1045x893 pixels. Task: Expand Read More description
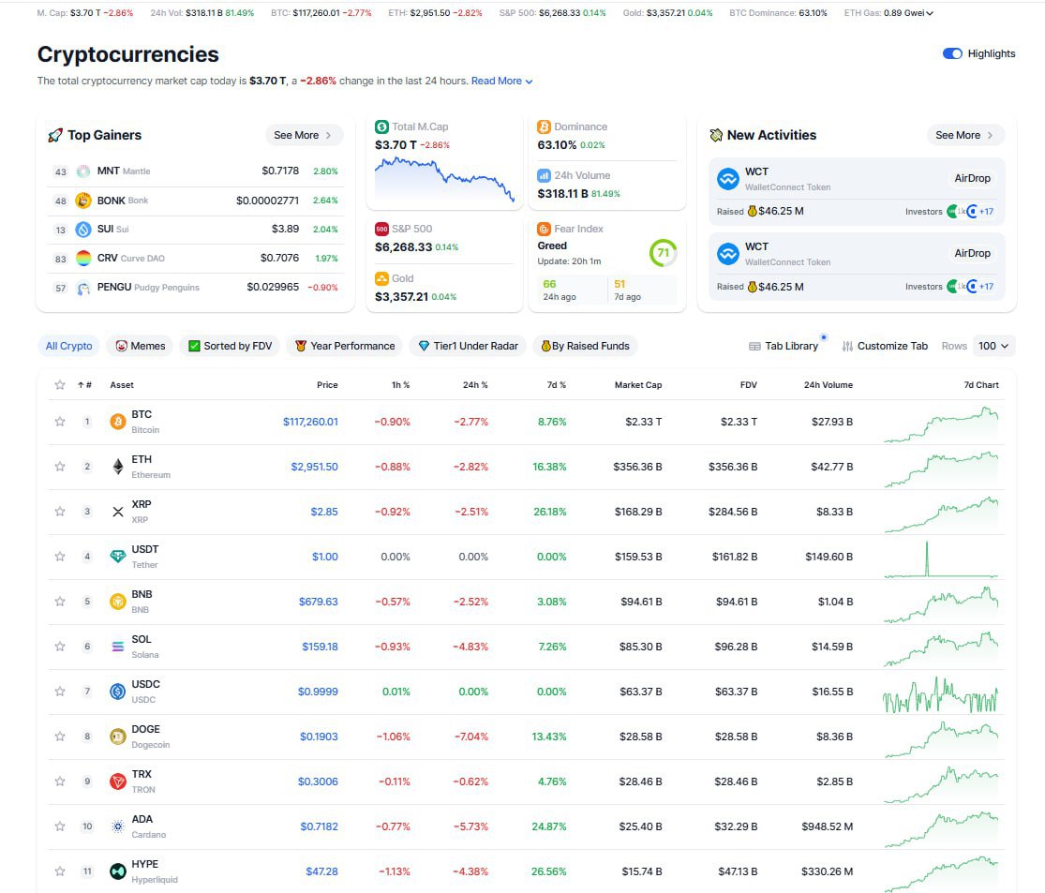501,81
